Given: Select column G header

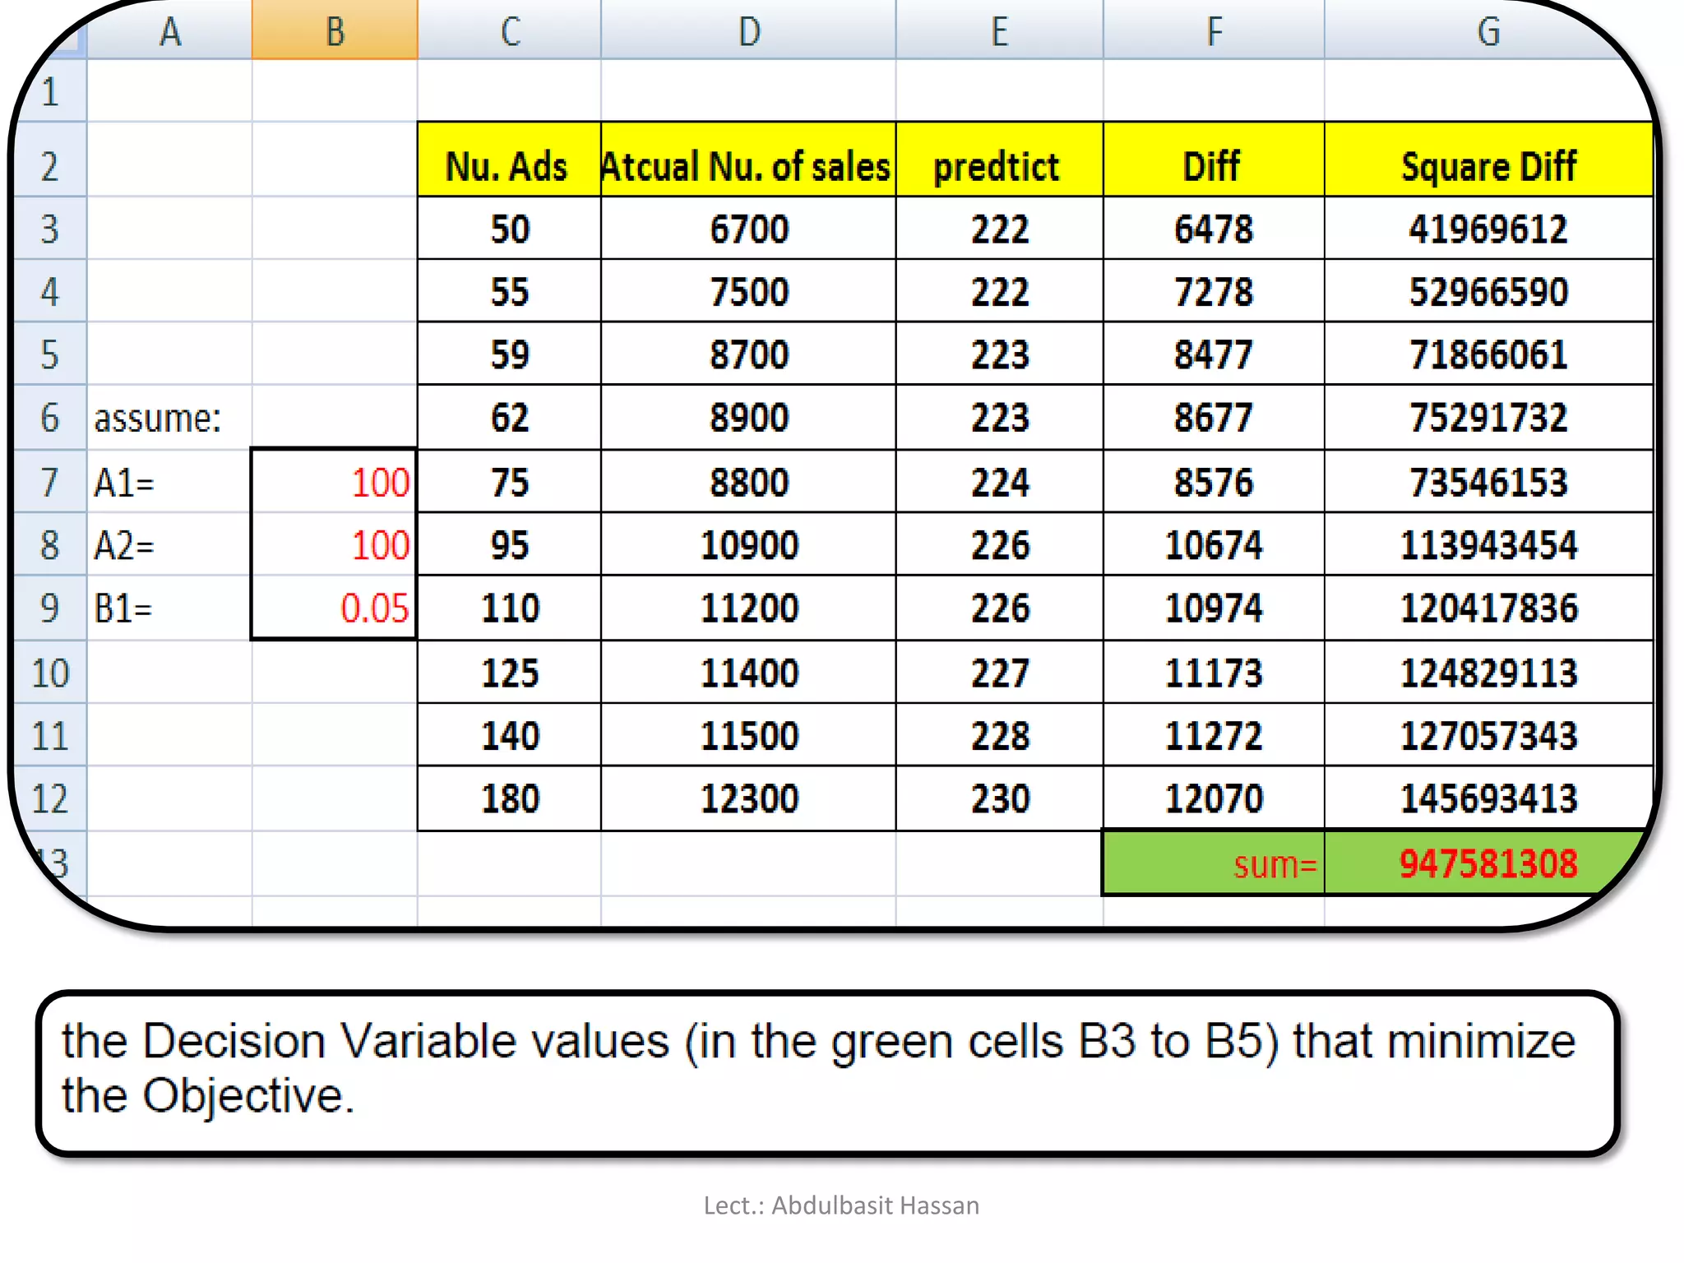Looking at the screenshot, I should click(x=1488, y=31).
